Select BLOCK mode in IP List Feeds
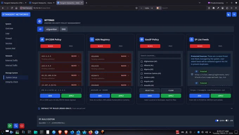This screenshot has width=239, height=135. (200, 46)
